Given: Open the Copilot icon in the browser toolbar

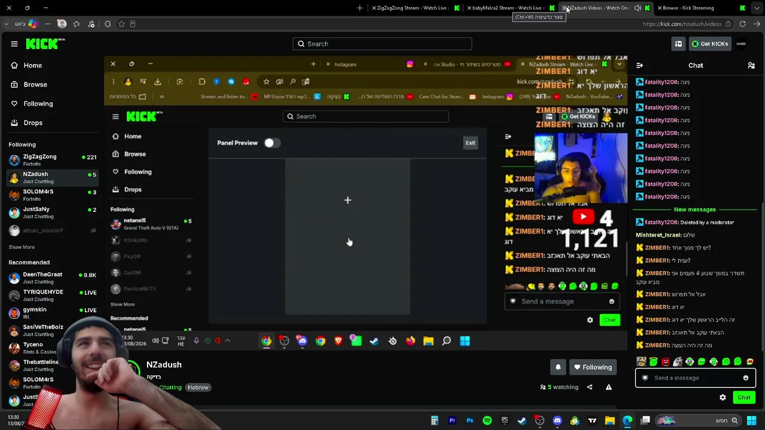Looking at the screenshot, I should point(32,24).
